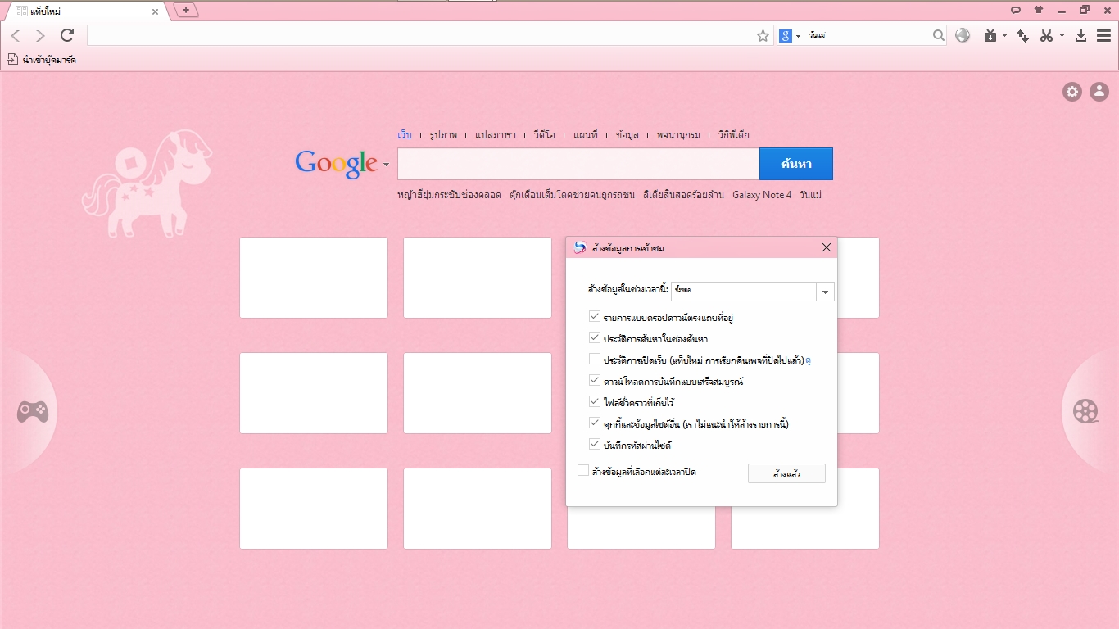Open the downloads manager icon
This screenshot has height=629, width=1119.
(x=1080, y=35)
